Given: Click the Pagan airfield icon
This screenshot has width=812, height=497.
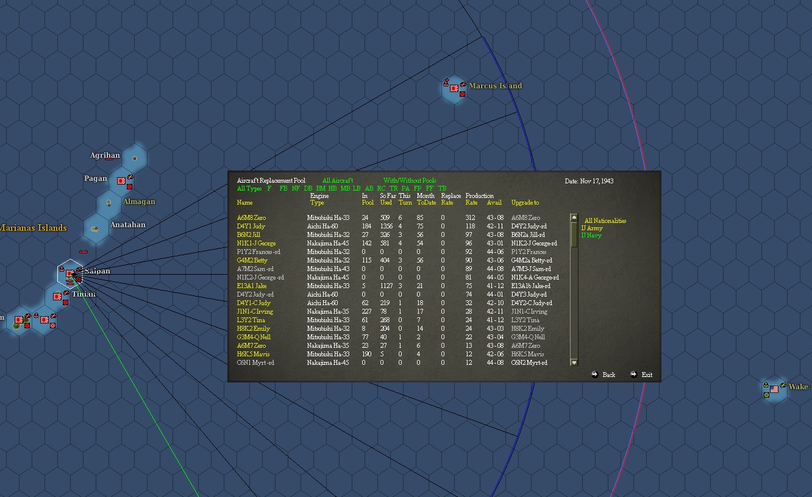Looking at the screenshot, I should [x=129, y=178].
